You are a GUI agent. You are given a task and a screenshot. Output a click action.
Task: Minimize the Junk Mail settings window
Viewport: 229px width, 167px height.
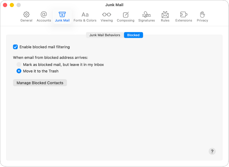(12, 5)
